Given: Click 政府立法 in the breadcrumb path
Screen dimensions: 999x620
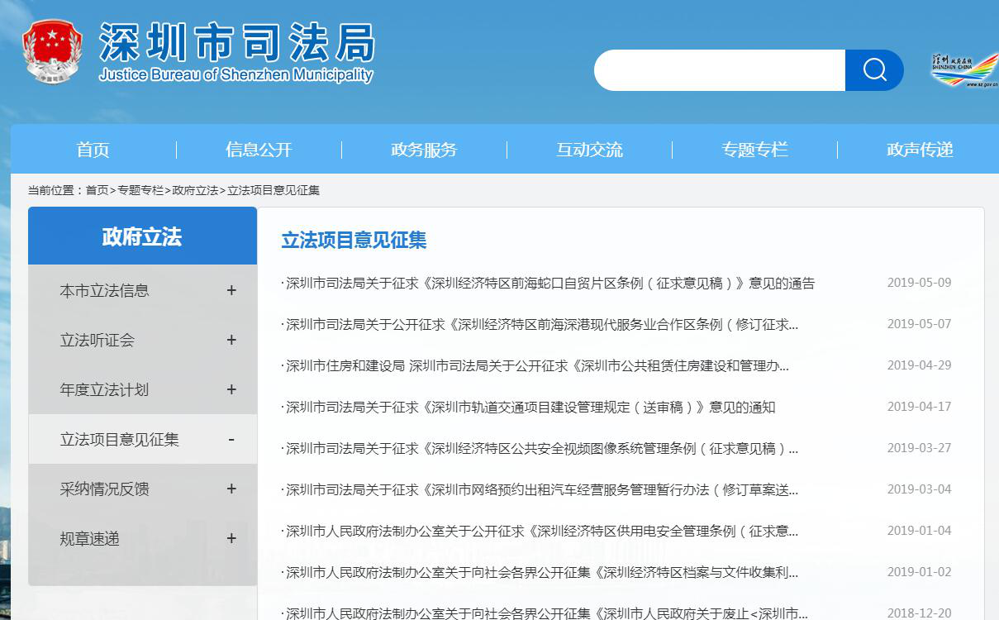Looking at the screenshot, I should [x=195, y=190].
